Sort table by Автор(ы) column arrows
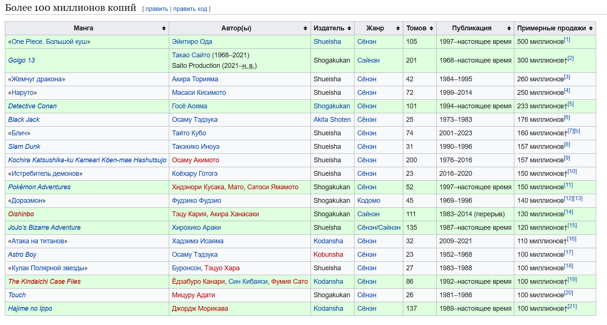The height and width of the screenshot is (325, 607). coord(305,28)
